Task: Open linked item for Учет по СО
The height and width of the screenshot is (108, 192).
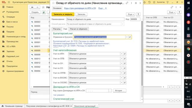Action: 125,68
